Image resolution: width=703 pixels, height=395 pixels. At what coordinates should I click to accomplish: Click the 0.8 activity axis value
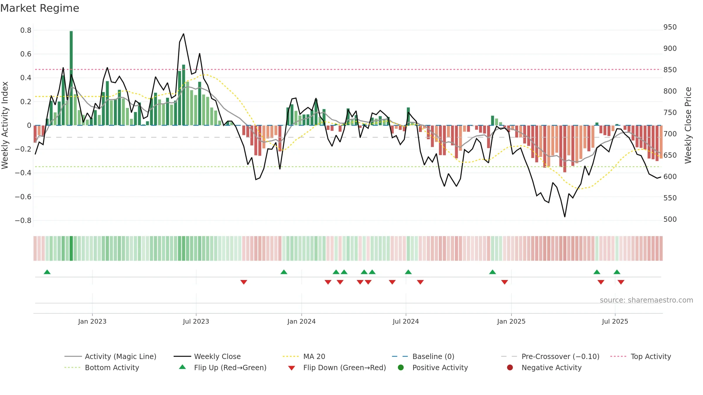(26, 30)
